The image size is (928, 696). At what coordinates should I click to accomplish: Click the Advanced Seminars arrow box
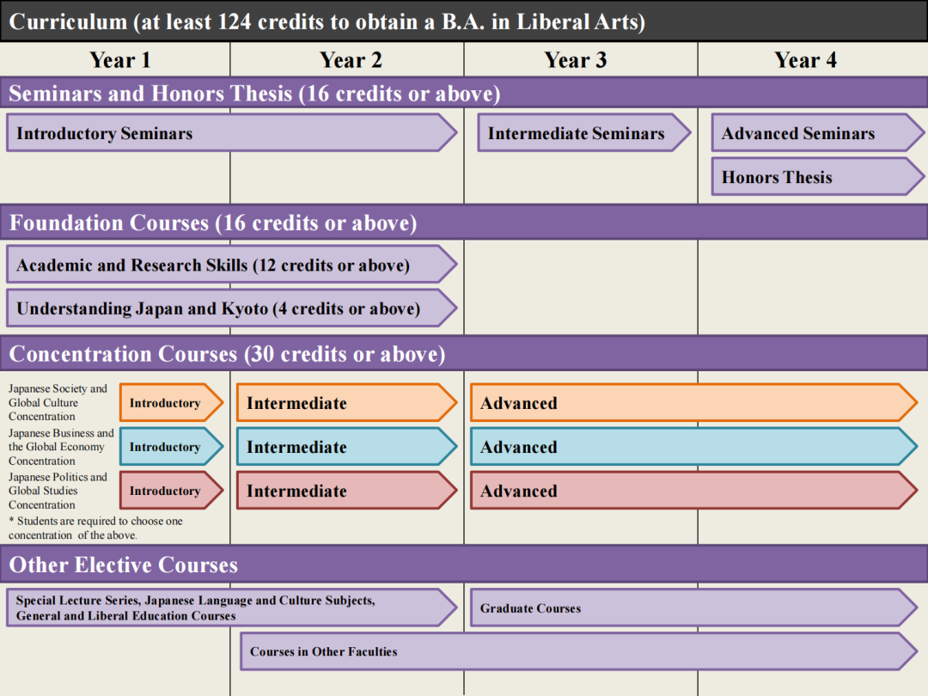tap(816, 133)
